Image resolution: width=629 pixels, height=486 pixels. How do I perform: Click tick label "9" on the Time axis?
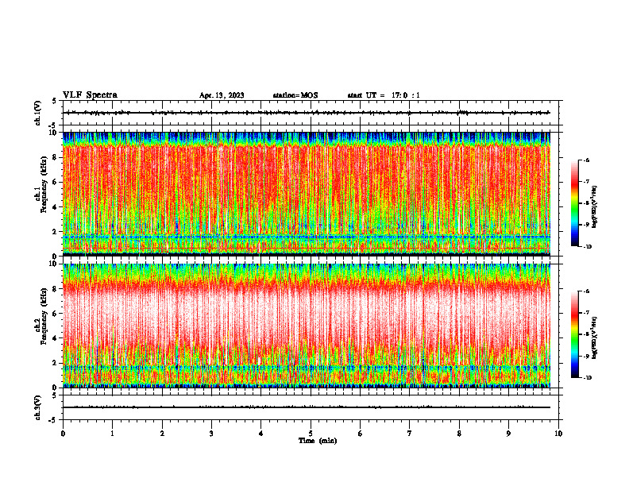pyautogui.click(x=508, y=434)
